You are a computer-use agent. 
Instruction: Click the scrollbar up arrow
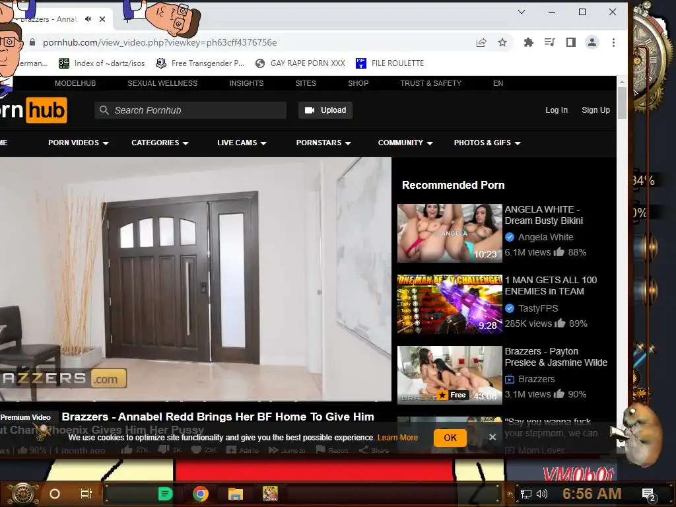click(622, 81)
